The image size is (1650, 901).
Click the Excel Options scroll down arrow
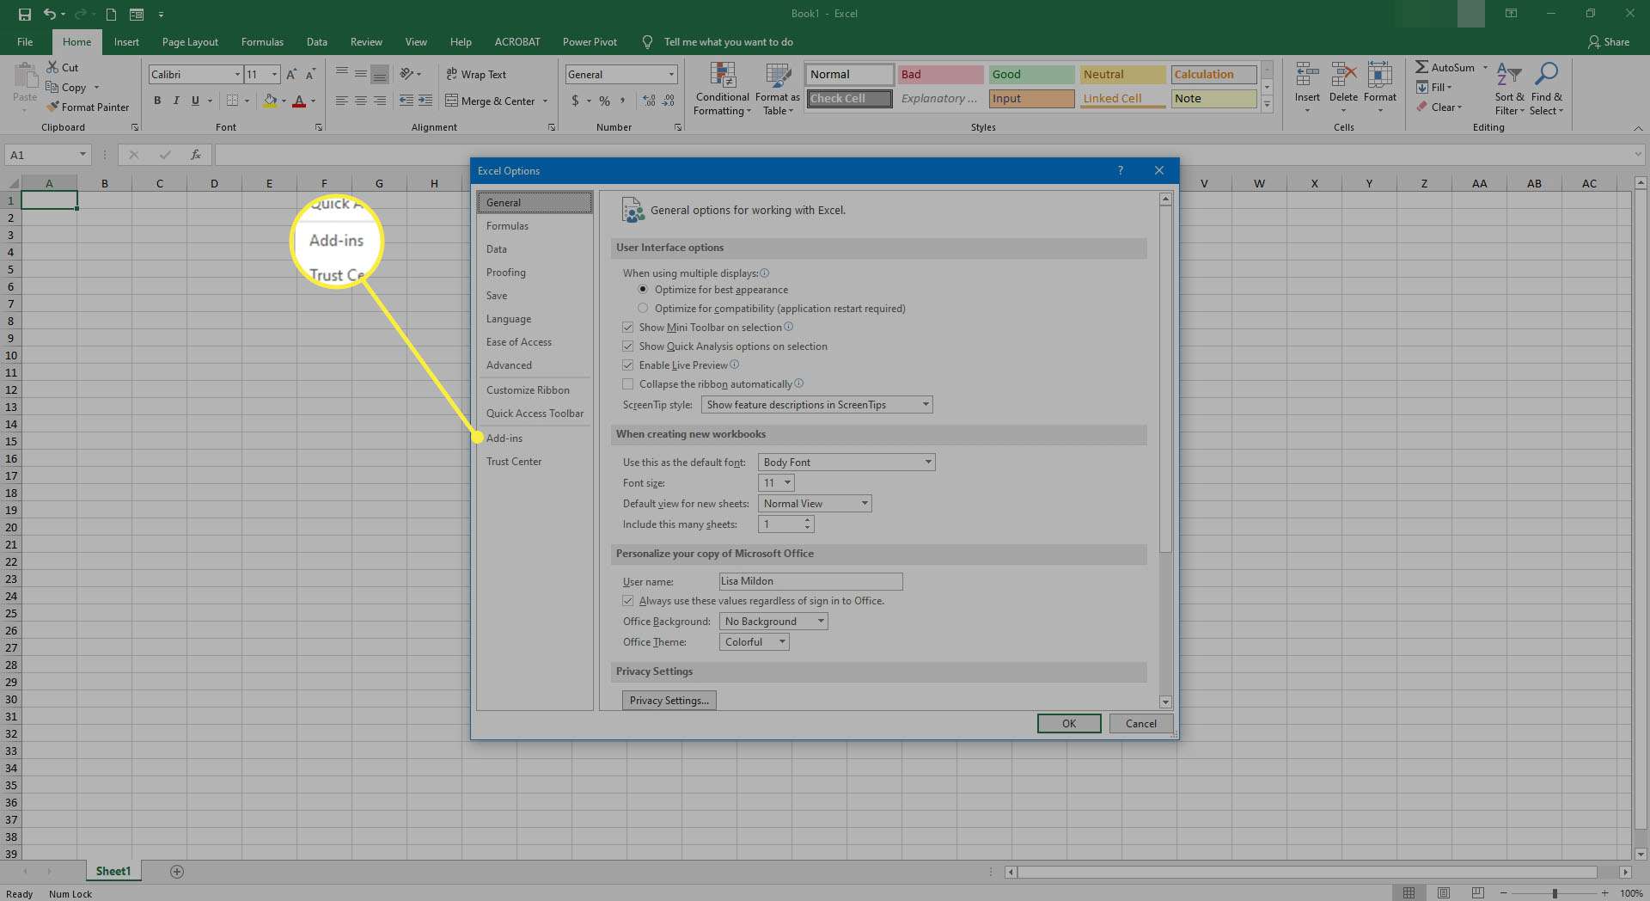coord(1165,702)
